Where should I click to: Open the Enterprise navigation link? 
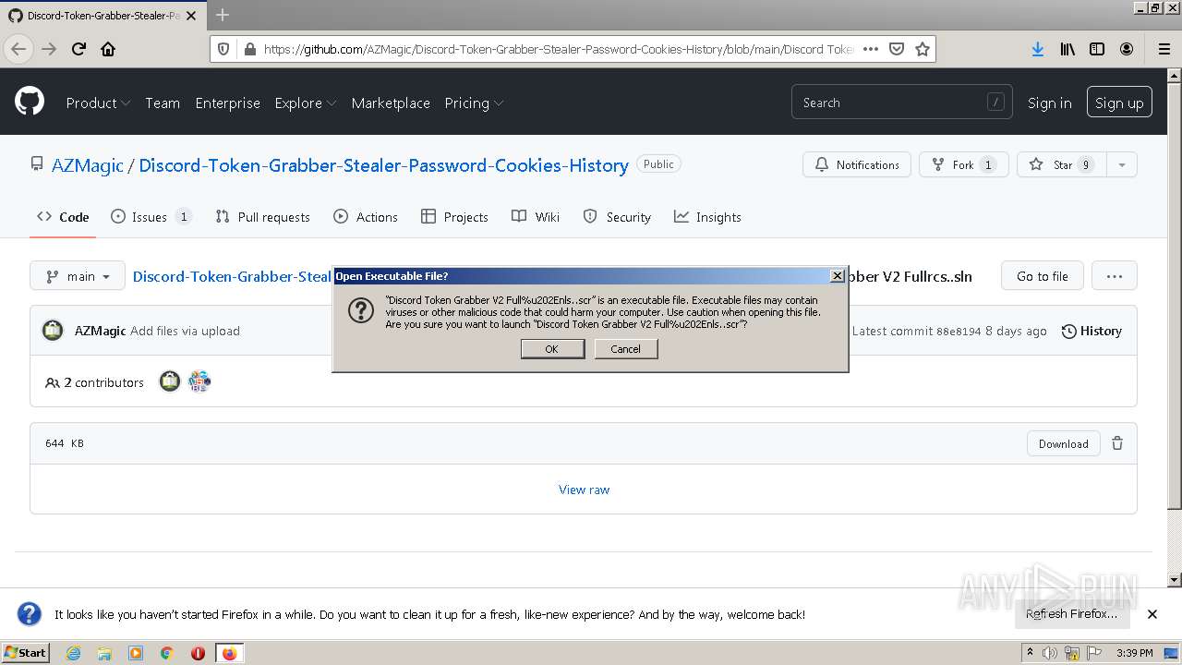[227, 103]
